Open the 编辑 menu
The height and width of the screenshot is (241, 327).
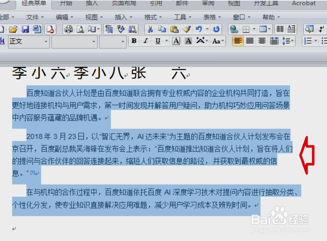pyautogui.click(x=65, y=17)
